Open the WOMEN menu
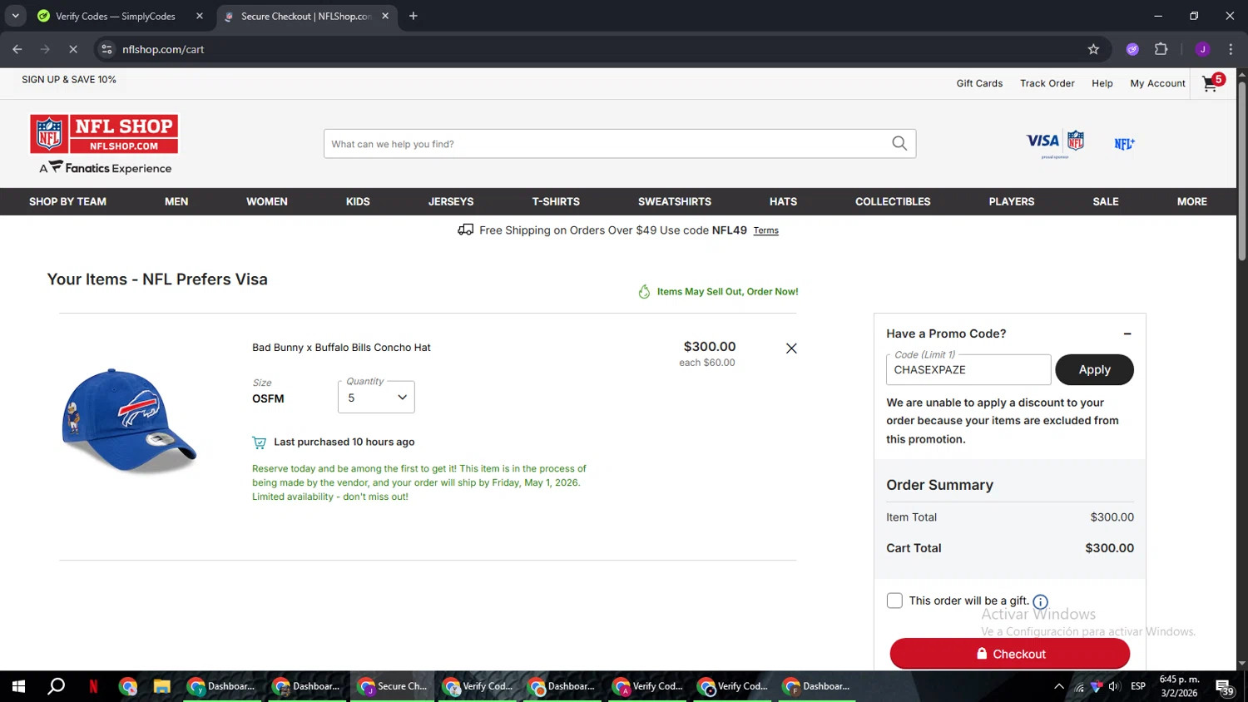 point(267,201)
